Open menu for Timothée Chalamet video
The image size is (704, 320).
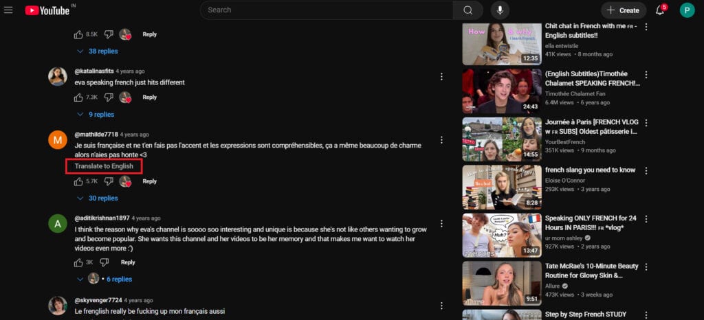pyautogui.click(x=646, y=74)
